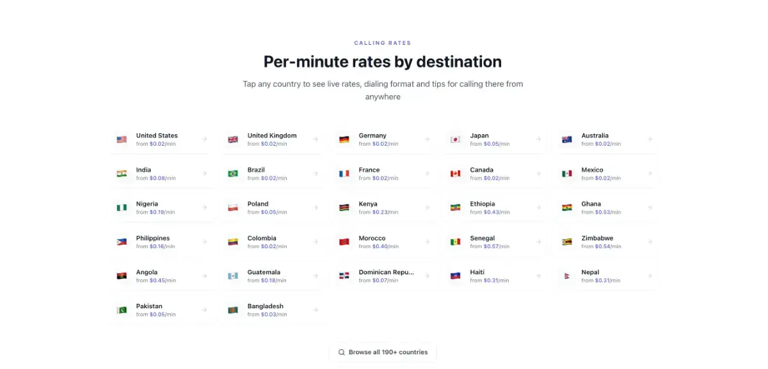This screenshot has width=768, height=369.
Task: Open the United Kingdom rates card
Action: [273, 139]
